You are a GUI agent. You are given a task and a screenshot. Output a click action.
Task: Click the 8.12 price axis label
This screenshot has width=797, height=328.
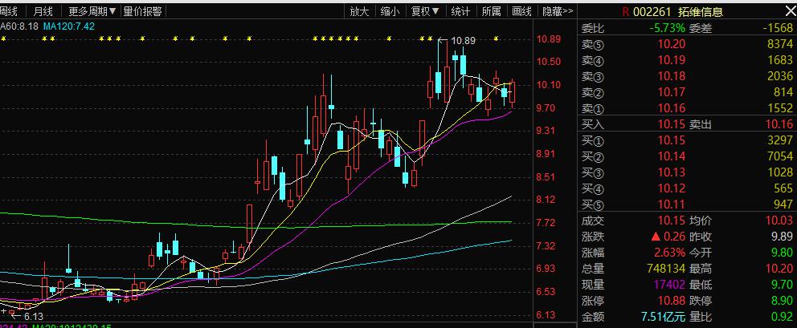(x=546, y=200)
